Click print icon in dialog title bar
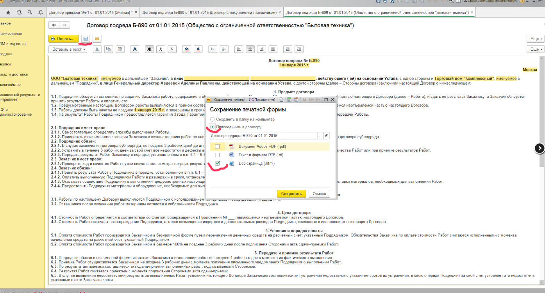The image size is (545, 293). tap(282, 100)
